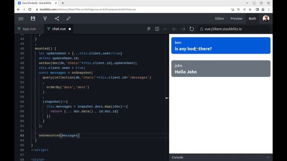Click the divider handle between editor and preview
This screenshot has height=161, width=287.
(167, 98)
